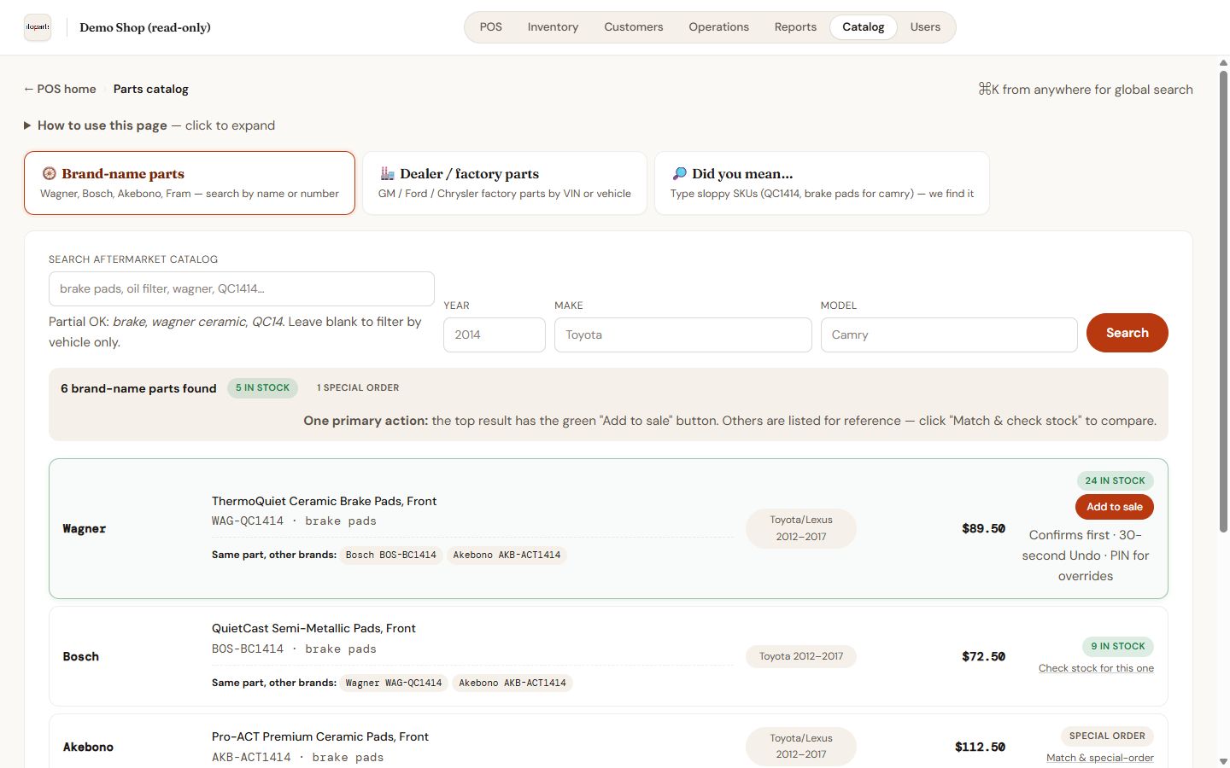Click the $89.50 price
The image size is (1230, 768).
pyautogui.click(x=983, y=529)
